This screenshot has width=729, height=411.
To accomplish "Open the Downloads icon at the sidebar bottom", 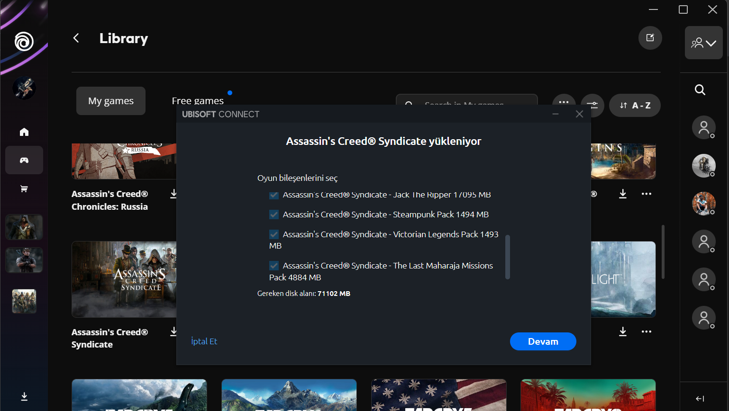I will [x=24, y=396].
